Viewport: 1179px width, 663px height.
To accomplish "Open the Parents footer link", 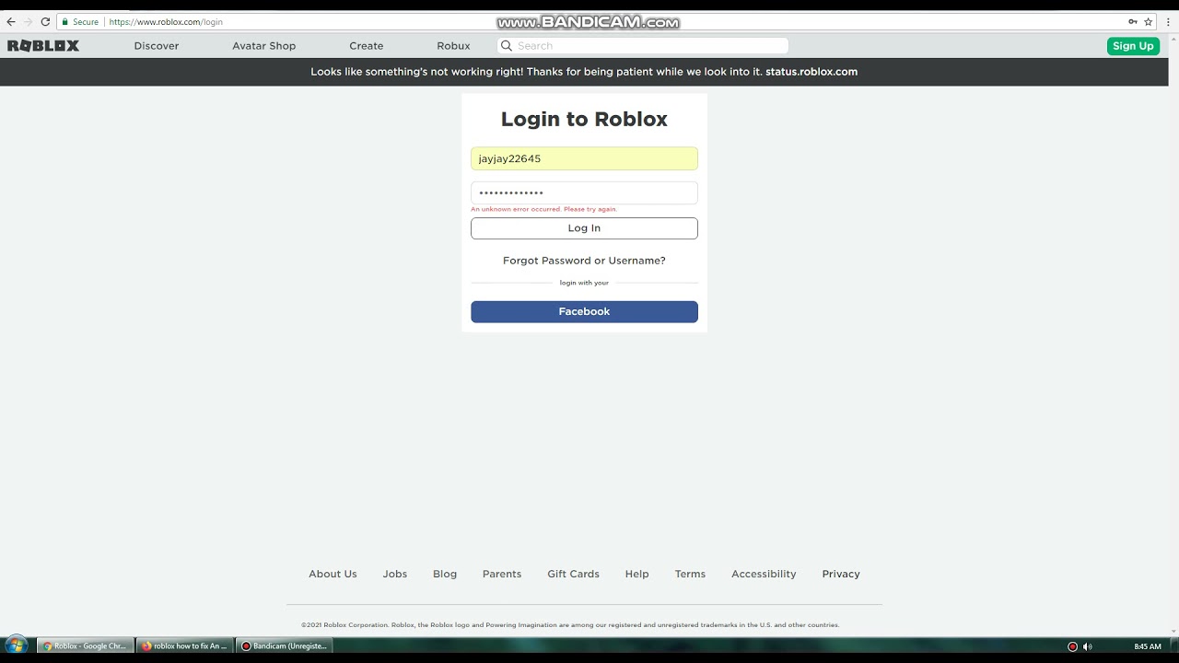I will (502, 574).
